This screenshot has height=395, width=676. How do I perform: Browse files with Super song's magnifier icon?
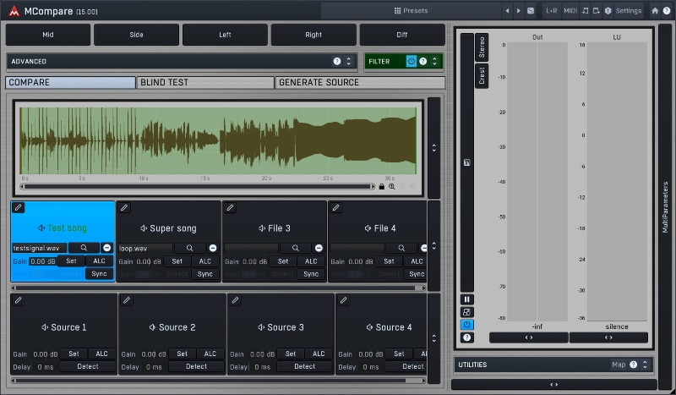click(189, 248)
